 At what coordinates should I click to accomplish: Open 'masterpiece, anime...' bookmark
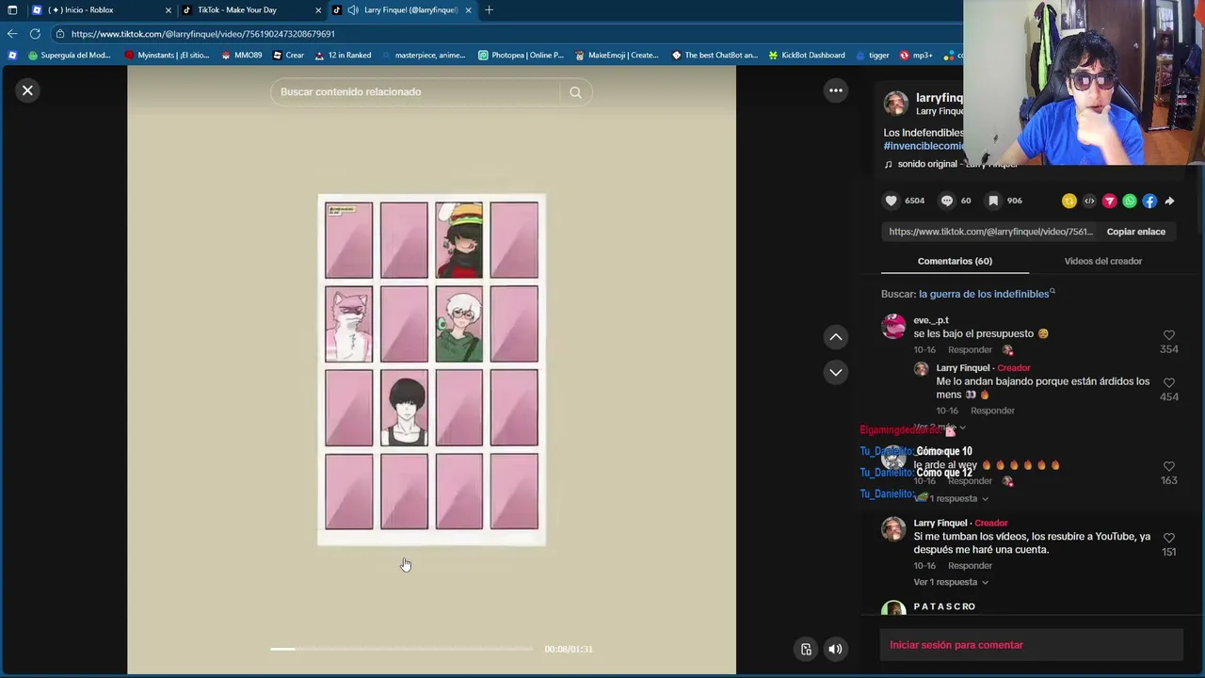click(x=424, y=56)
